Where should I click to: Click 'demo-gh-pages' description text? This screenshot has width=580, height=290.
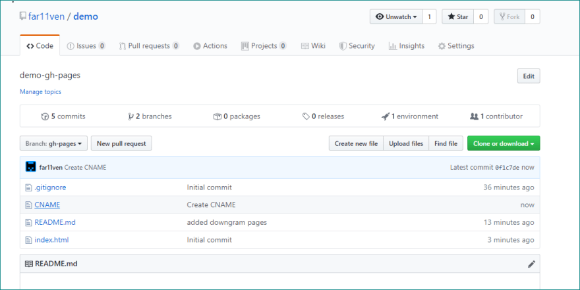50,75
